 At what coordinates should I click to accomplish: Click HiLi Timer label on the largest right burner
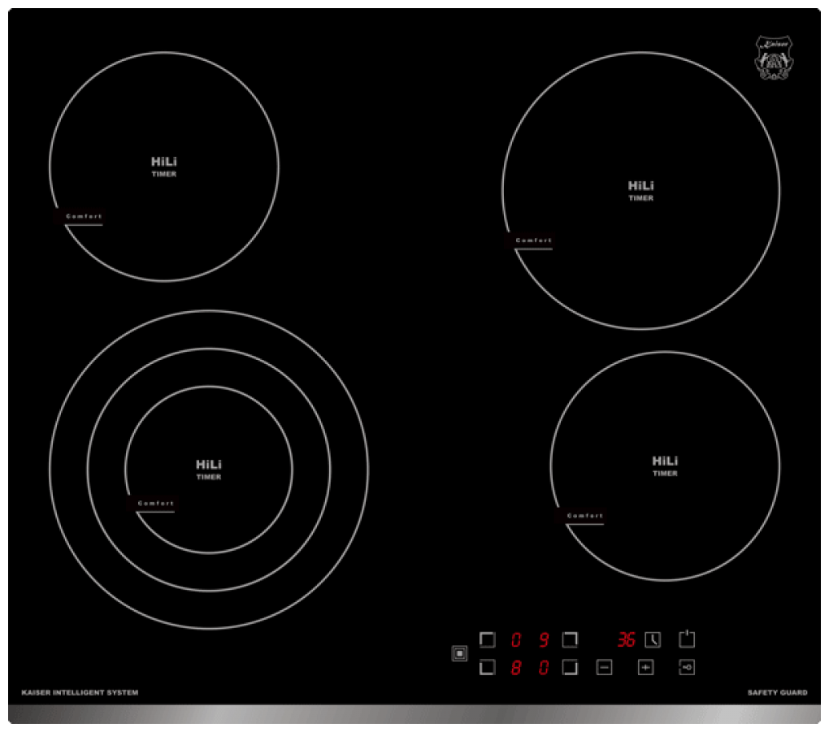tap(640, 191)
